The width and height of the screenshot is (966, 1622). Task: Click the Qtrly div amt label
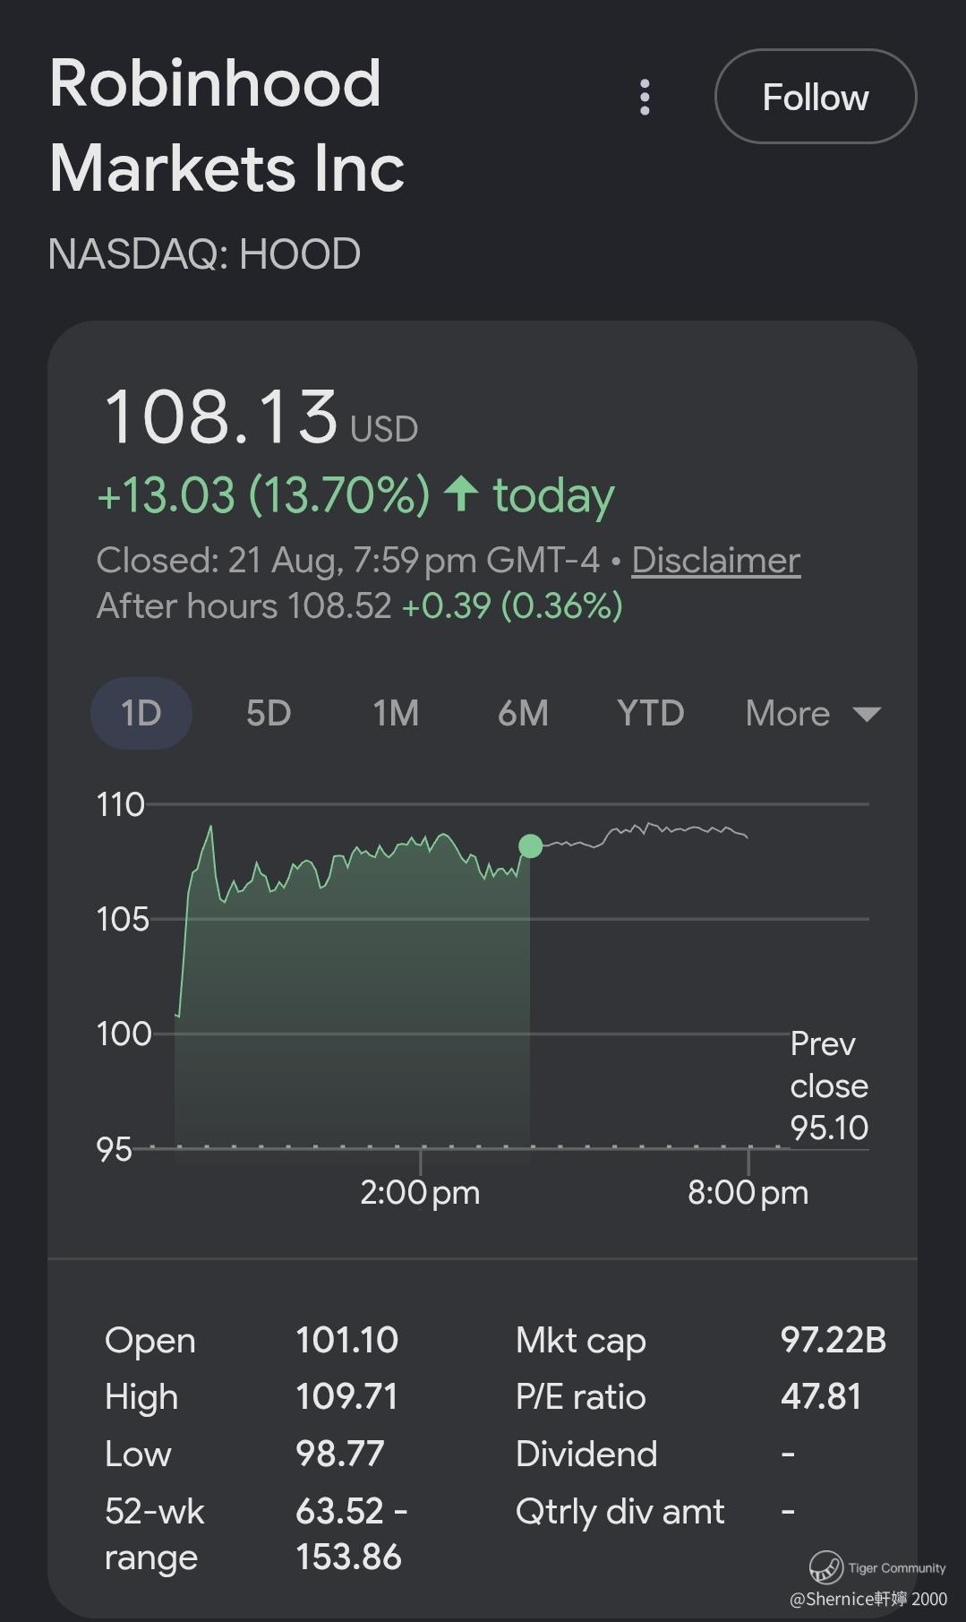point(620,1512)
